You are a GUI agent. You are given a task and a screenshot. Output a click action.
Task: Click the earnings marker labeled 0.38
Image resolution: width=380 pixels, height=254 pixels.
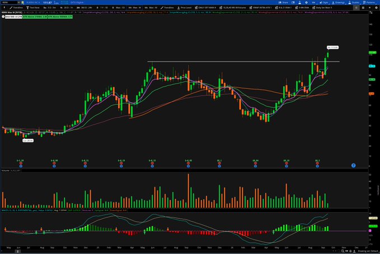(54, 164)
